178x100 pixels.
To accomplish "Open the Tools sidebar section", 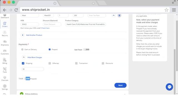I will tap(5, 70).
